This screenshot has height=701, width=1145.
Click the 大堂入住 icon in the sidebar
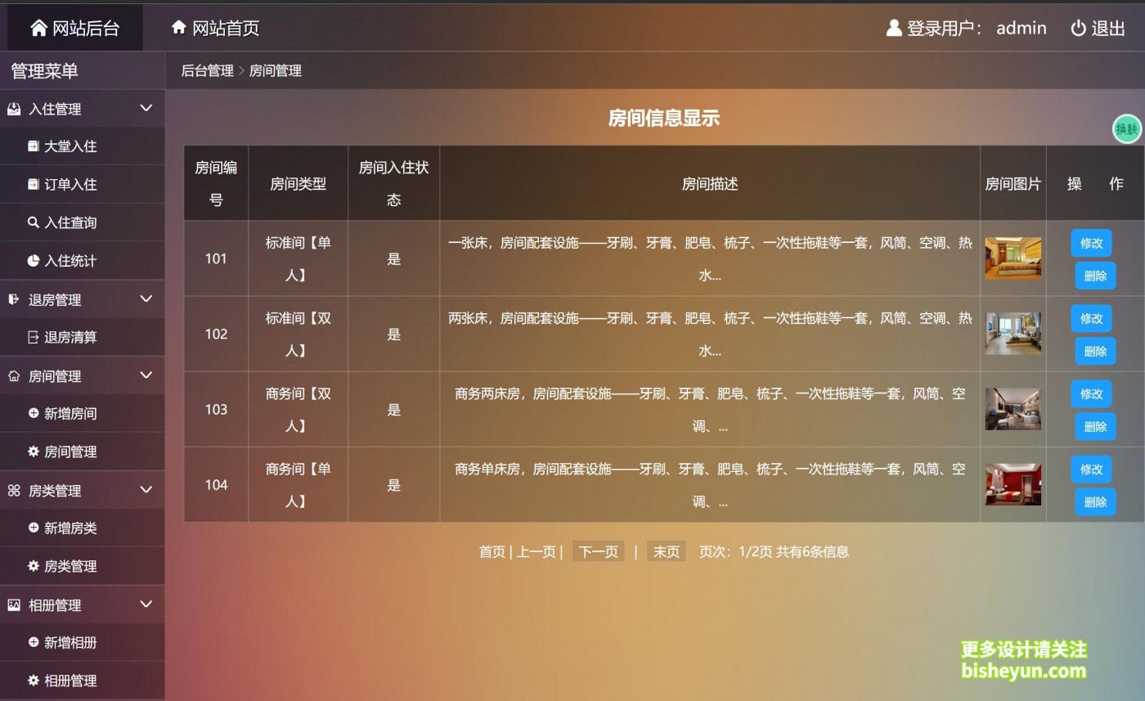coord(34,146)
